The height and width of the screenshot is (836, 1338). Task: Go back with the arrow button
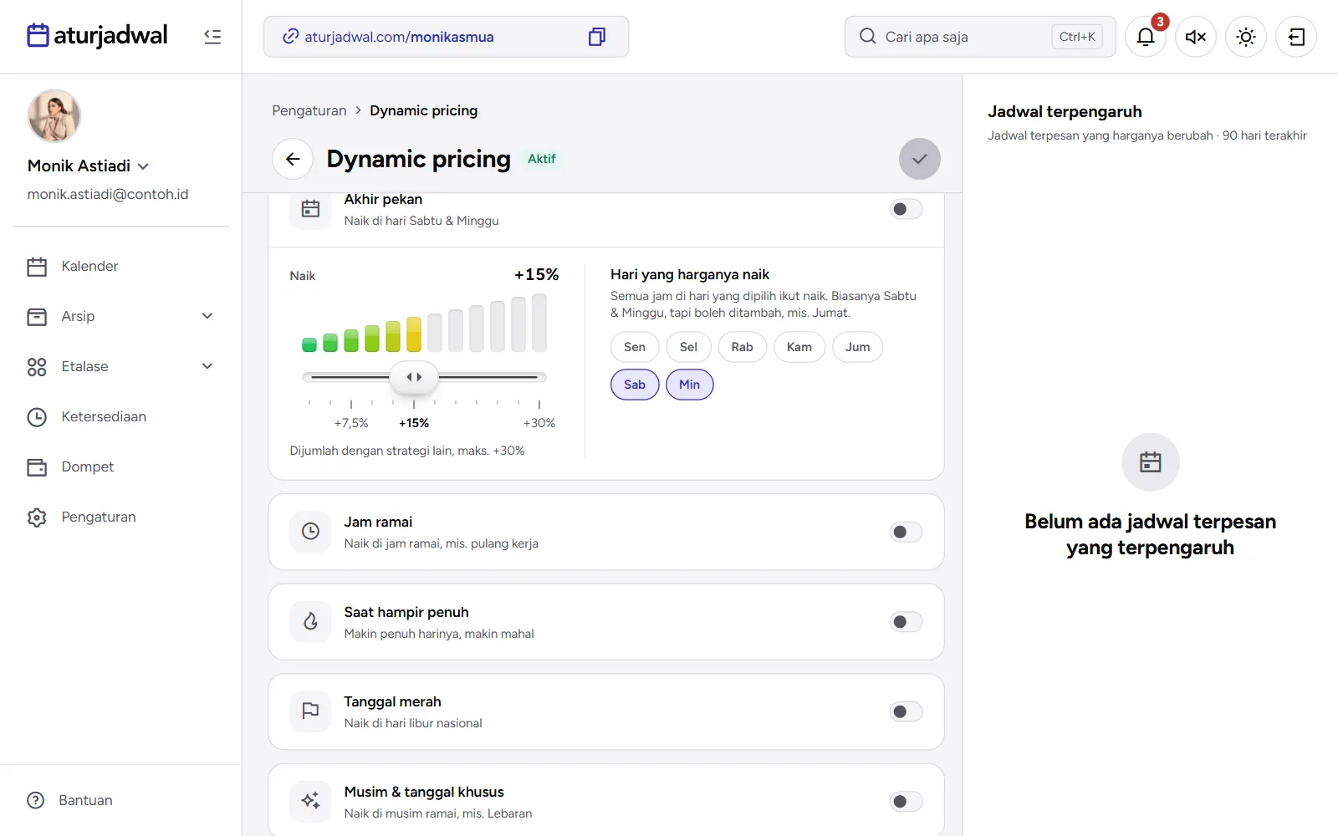(x=293, y=159)
